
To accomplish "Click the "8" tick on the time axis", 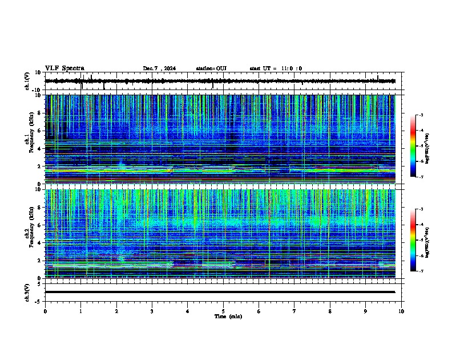I will click(330, 311).
